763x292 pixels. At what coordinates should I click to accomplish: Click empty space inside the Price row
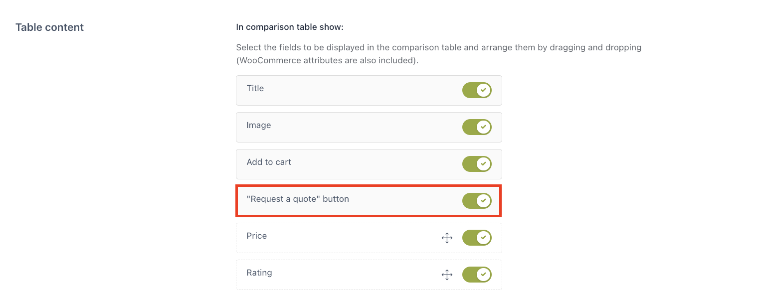pos(354,238)
